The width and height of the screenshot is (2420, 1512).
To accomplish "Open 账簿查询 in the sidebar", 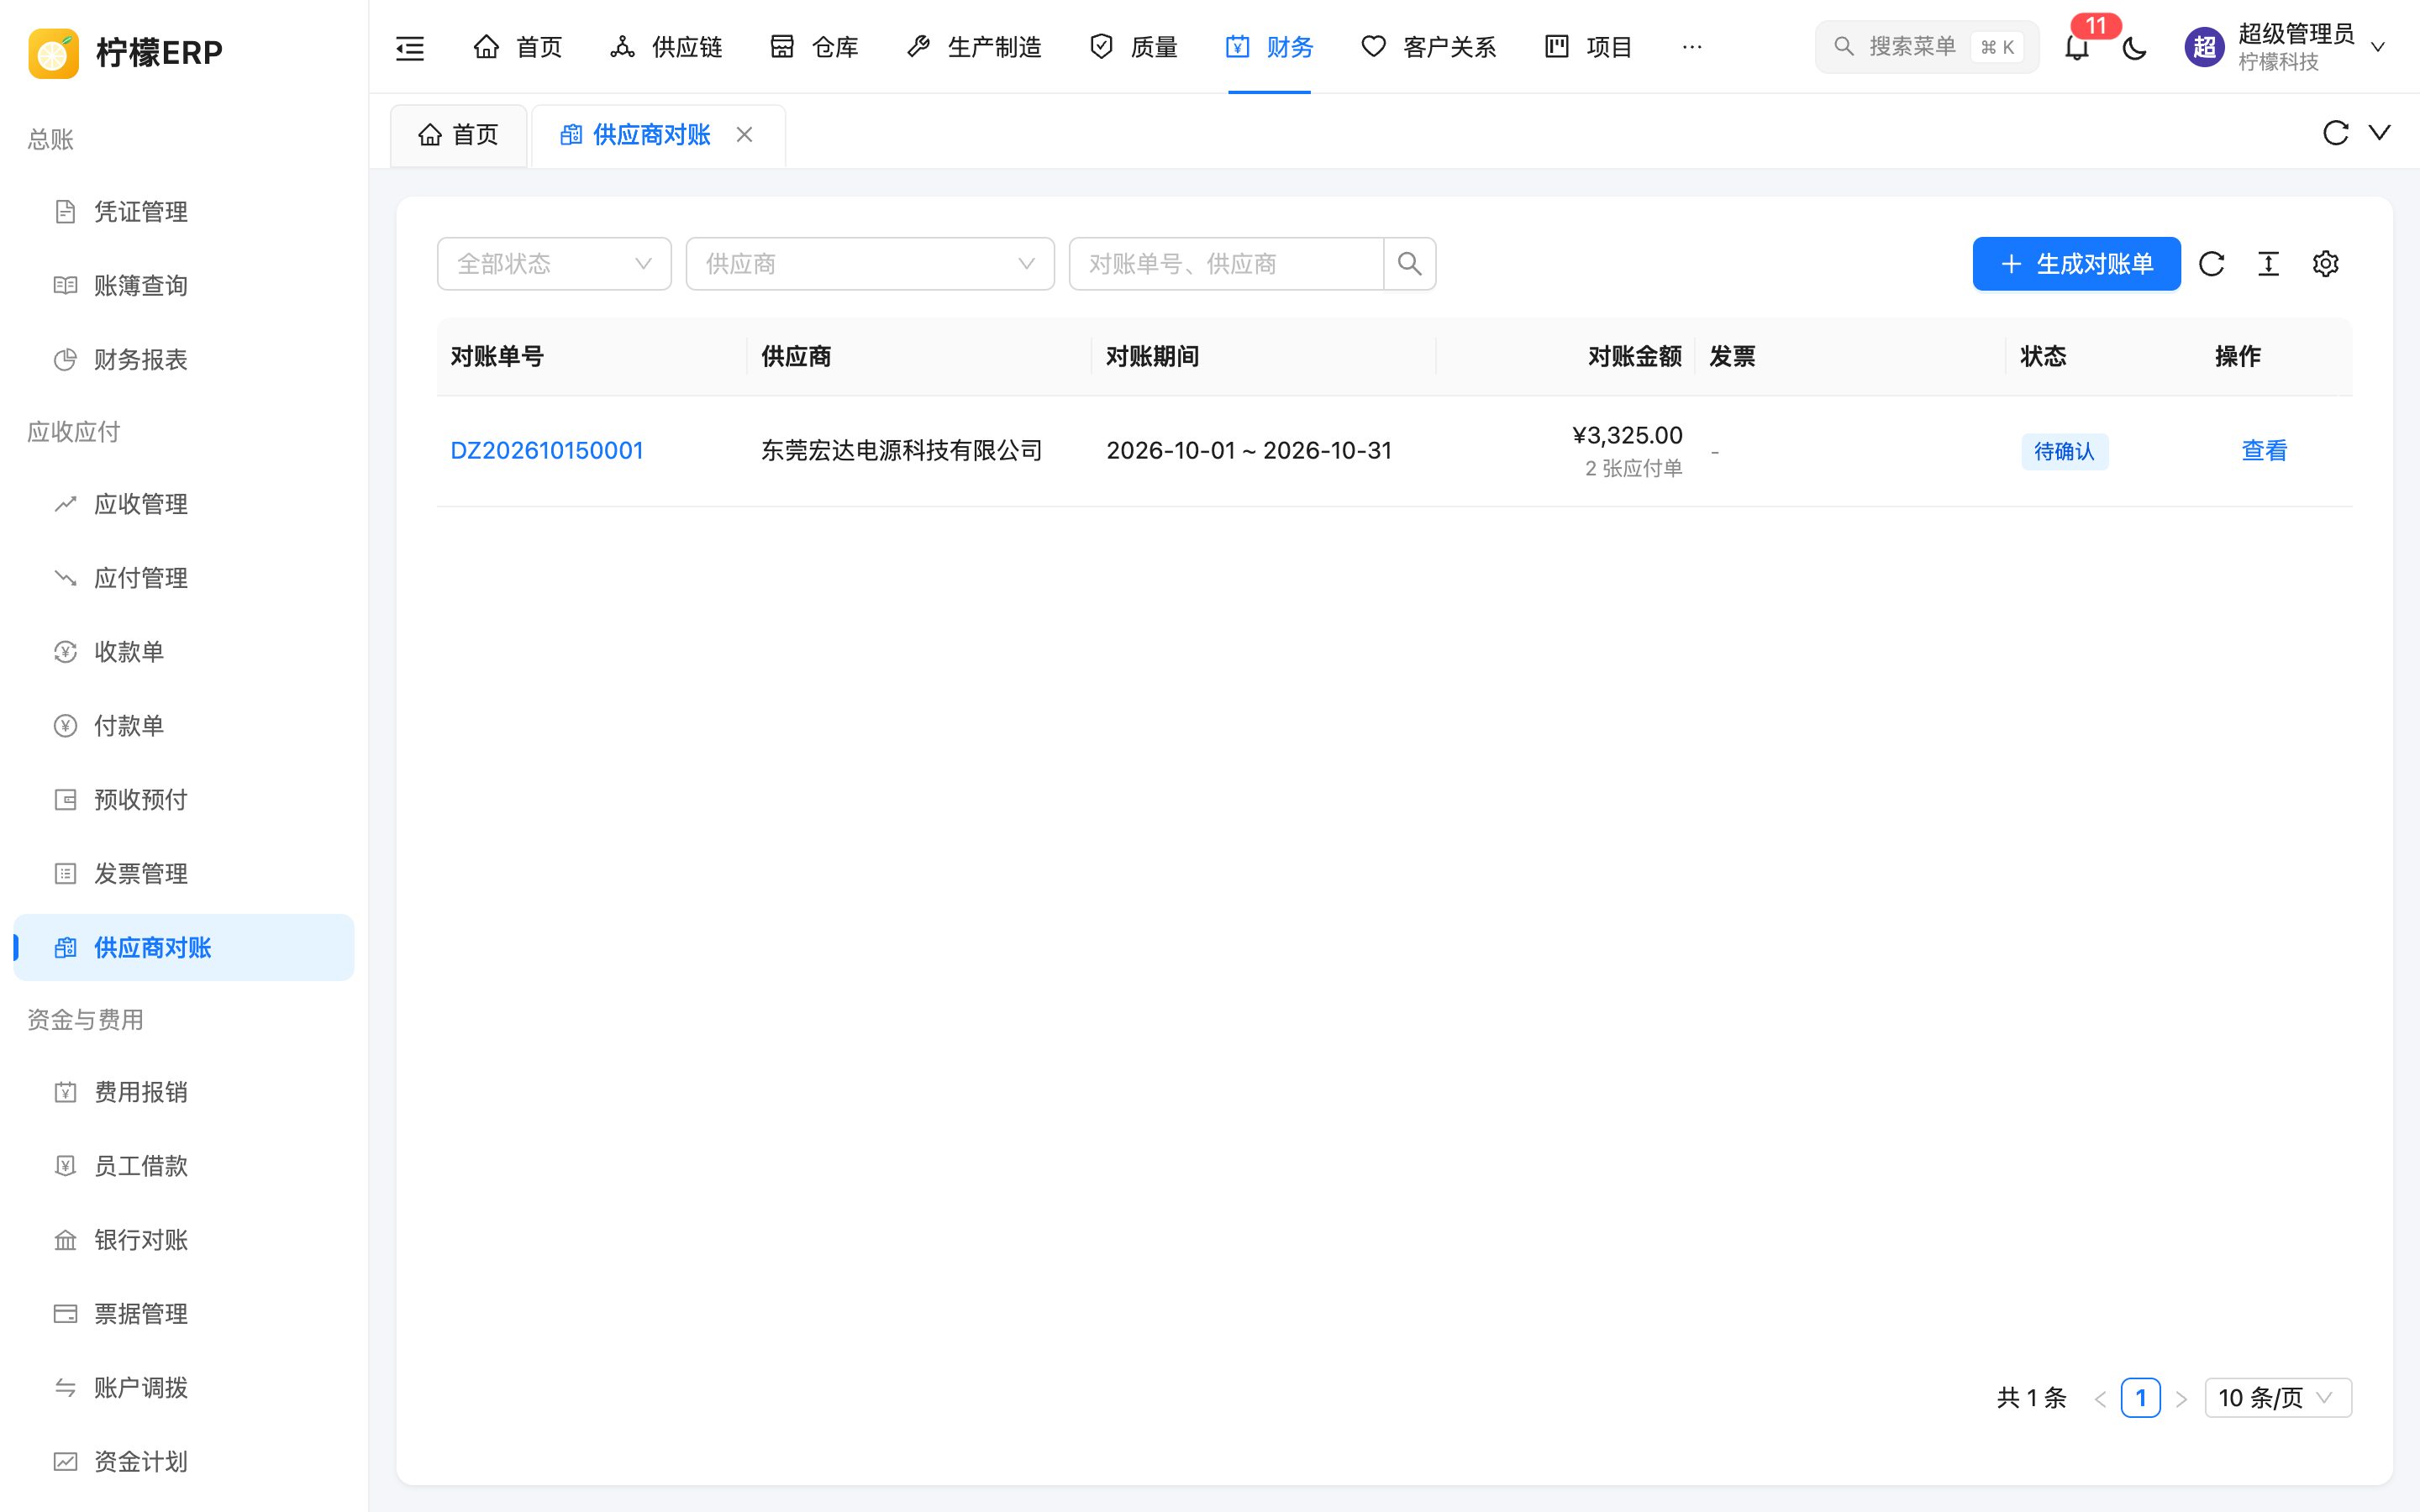I will 184,286.
